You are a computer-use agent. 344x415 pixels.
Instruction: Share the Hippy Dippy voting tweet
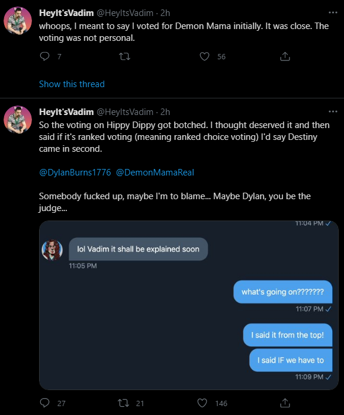click(285, 403)
